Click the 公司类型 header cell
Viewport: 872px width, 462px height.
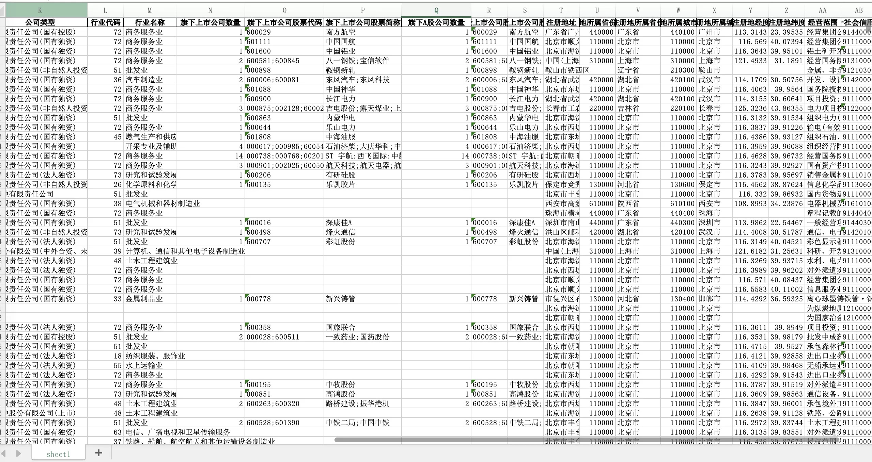coord(40,22)
